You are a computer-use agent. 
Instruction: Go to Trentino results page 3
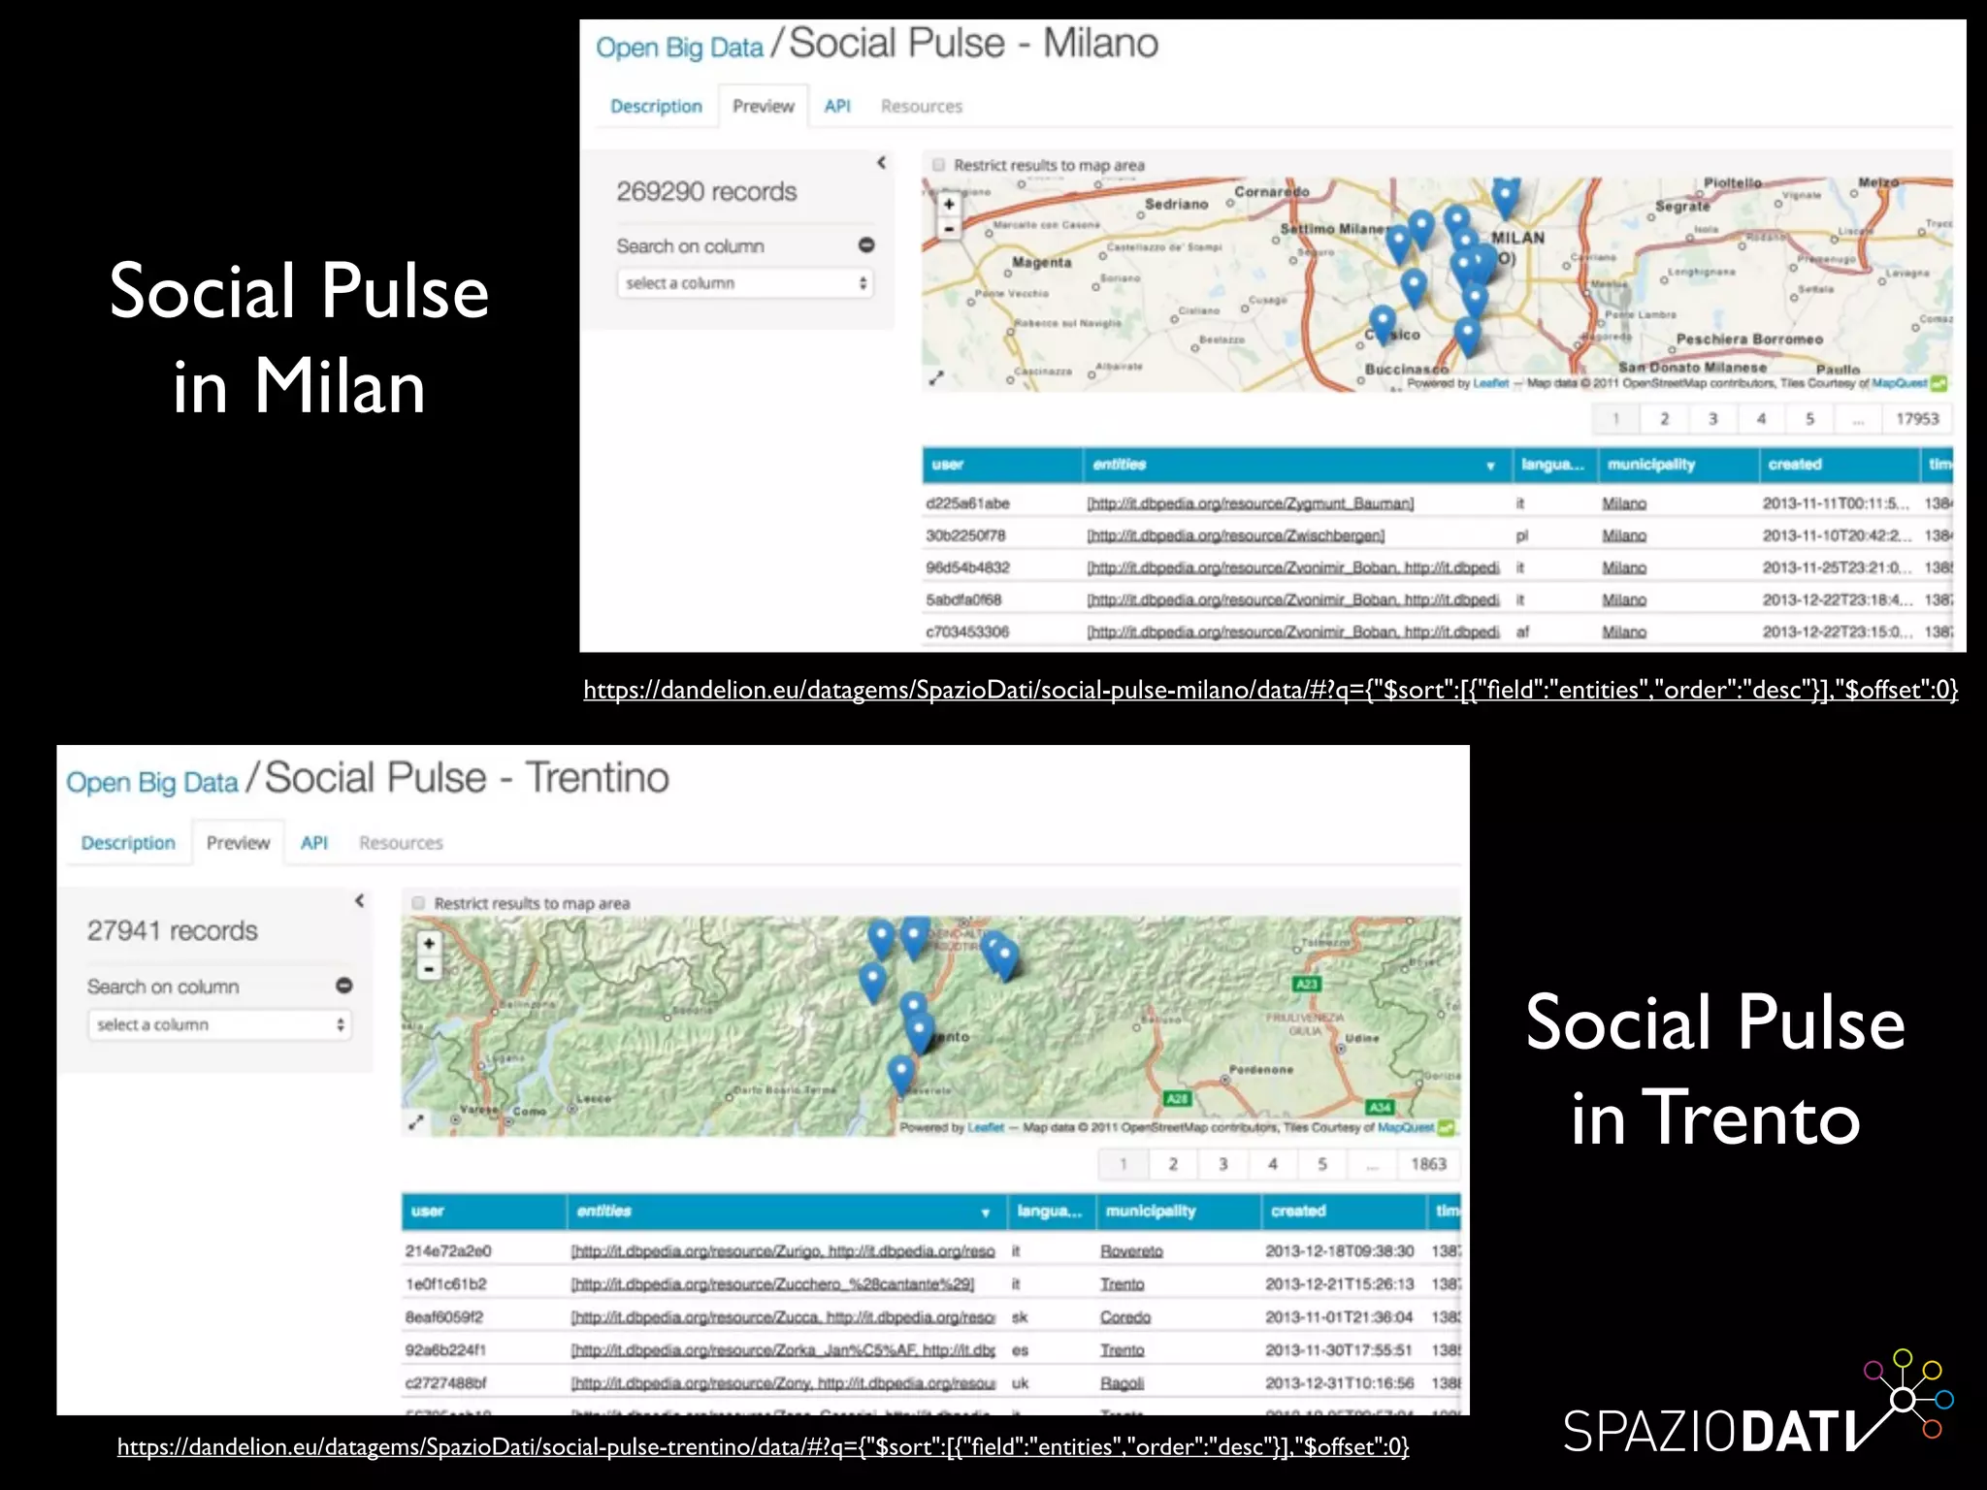coord(1222,1164)
